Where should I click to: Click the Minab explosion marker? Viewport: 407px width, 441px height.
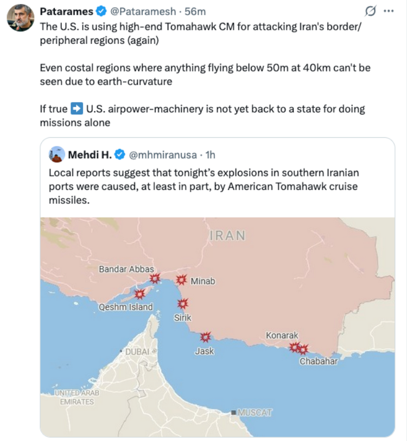[181, 280]
